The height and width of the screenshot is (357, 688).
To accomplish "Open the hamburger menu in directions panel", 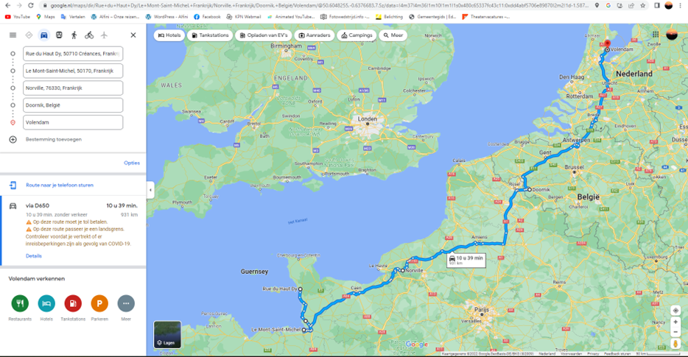I will point(13,35).
